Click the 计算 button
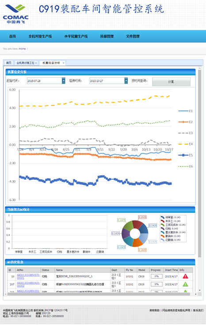This screenshot has height=326, width=206. [x=171, y=82]
